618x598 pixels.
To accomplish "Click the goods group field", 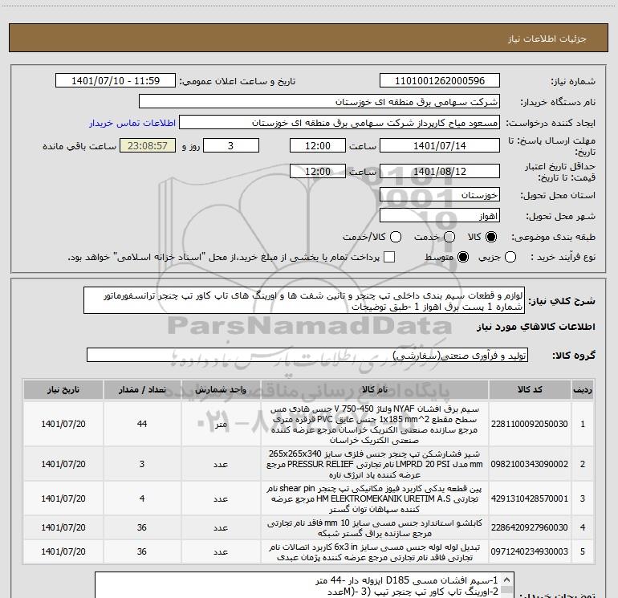I will (x=307, y=355).
